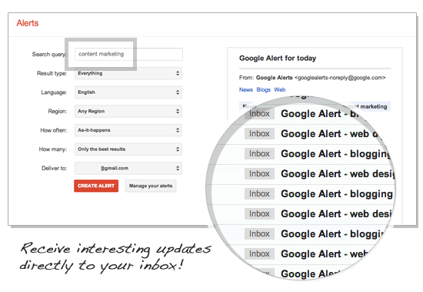Open the Result type dropdown showing Everything
The height and width of the screenshot is (292, 423).
(128, 73)
